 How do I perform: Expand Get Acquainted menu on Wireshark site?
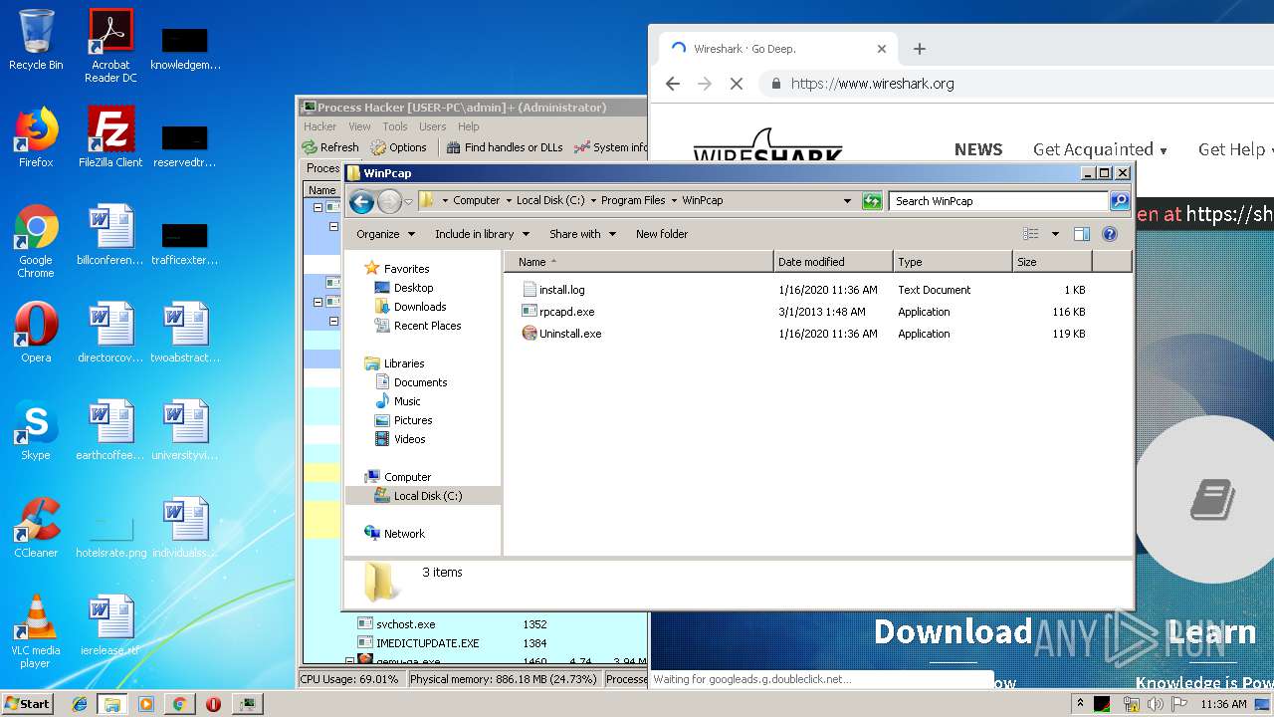pos(1100,149)
